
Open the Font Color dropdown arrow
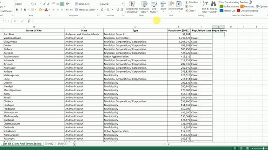pyautogui.click(x=49, y=10)
